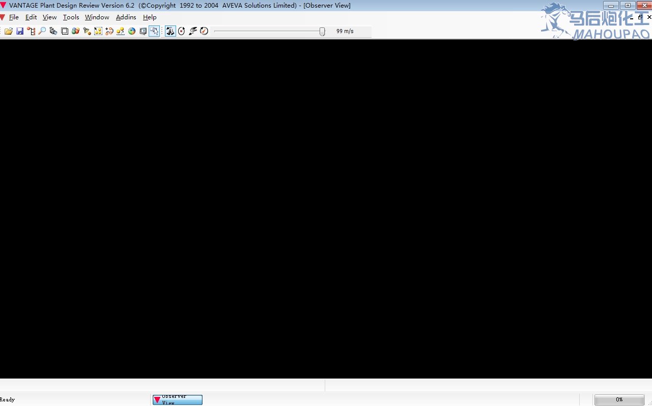
Task: Open the File menu
Action: click(x=14, y=17)
